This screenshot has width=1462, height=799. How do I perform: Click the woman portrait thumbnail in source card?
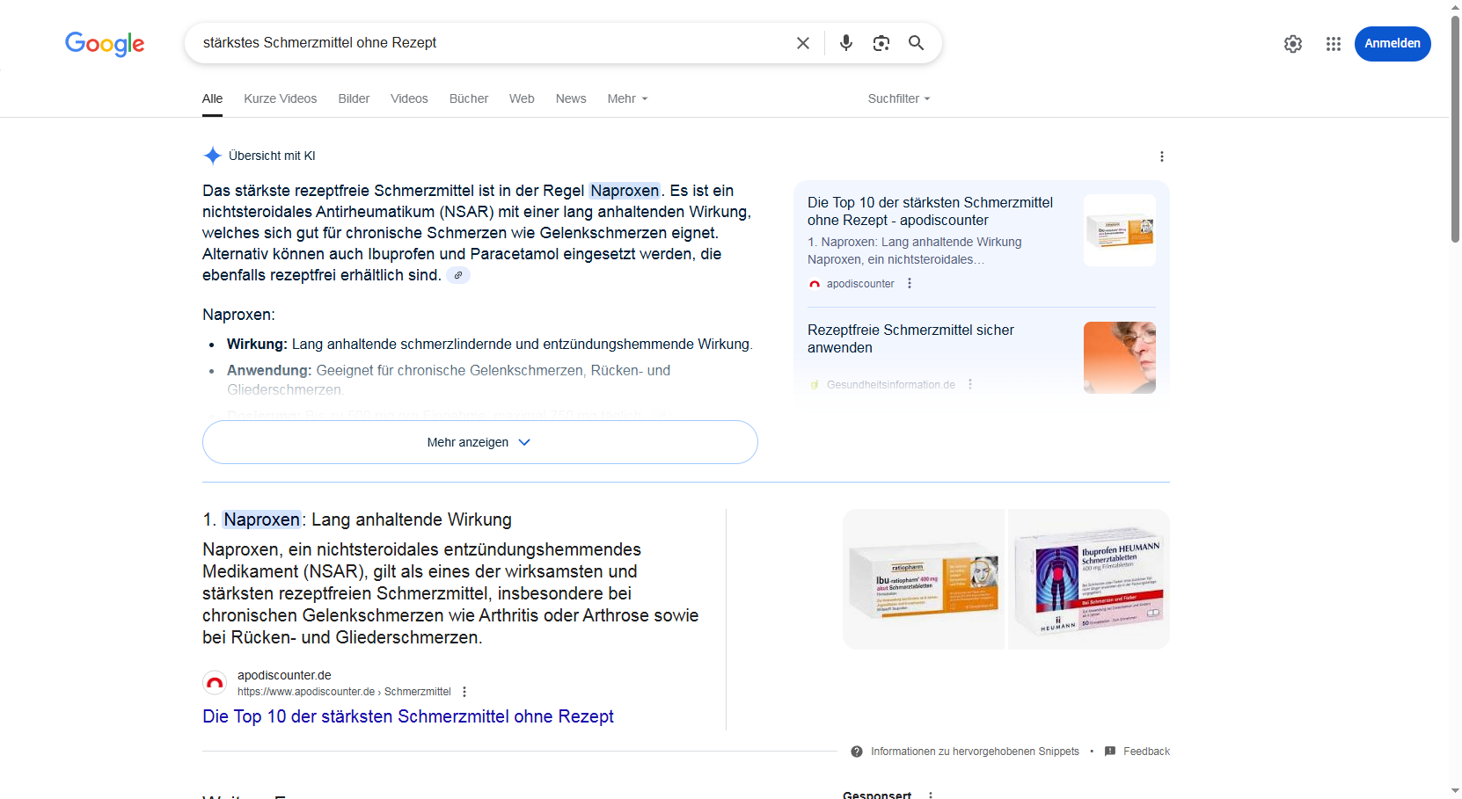pyautogui.click(x=1120, y=358)
